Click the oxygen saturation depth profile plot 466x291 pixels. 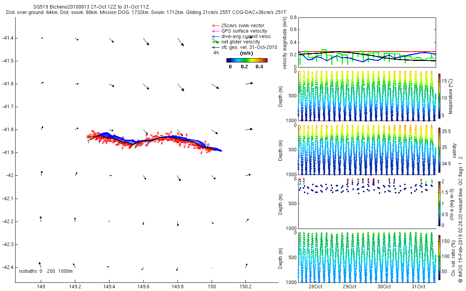pyautogui.click(x=367, y=258)
